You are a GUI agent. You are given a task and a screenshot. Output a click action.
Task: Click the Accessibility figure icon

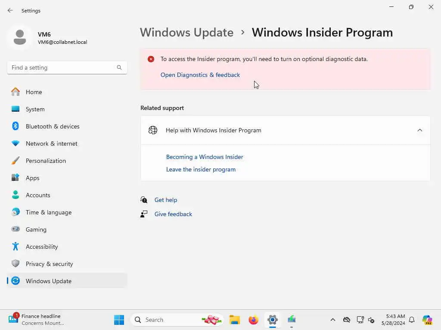16,246
